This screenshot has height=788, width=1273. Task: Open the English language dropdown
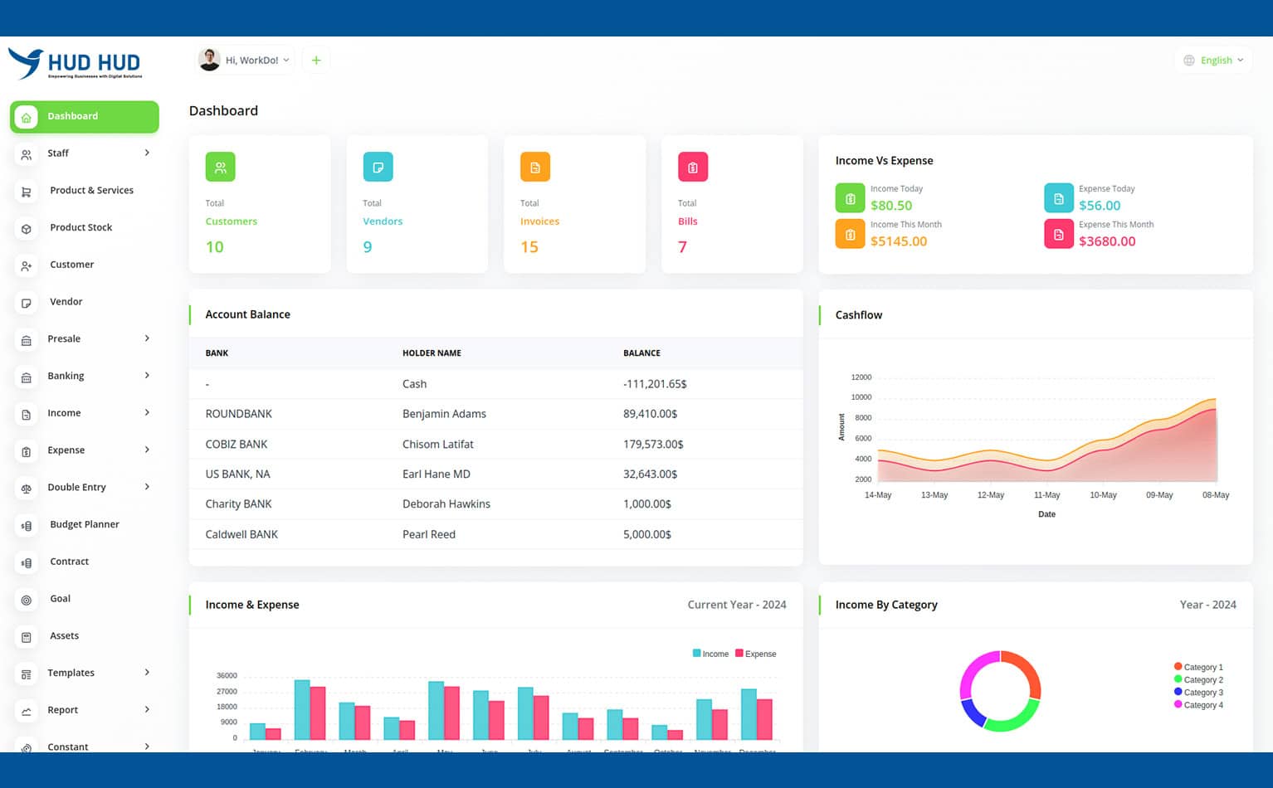click(x=1213, y=61)
